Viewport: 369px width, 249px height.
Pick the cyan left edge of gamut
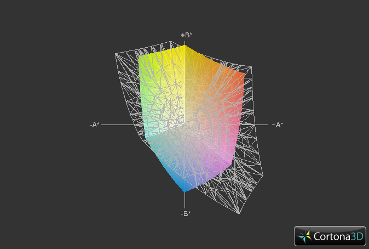coord(149,131)
